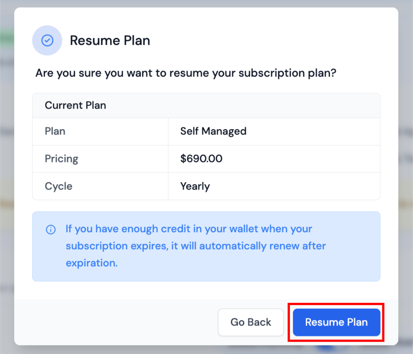Click the Cycle row label
413x354 pixels.
(x=59, y=186)
